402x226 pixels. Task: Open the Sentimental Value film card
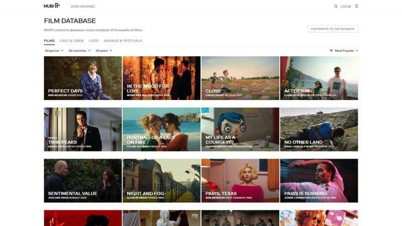(x=83, y=181)
